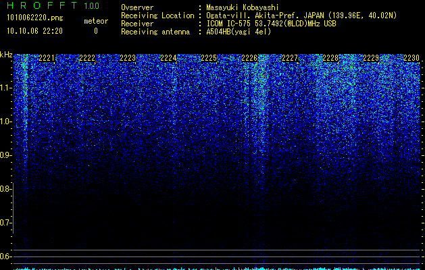Click the 0.7 kHz axis label
Viewport: 425px width, 270px height.
pyautogui.click(x=5, y=223)
